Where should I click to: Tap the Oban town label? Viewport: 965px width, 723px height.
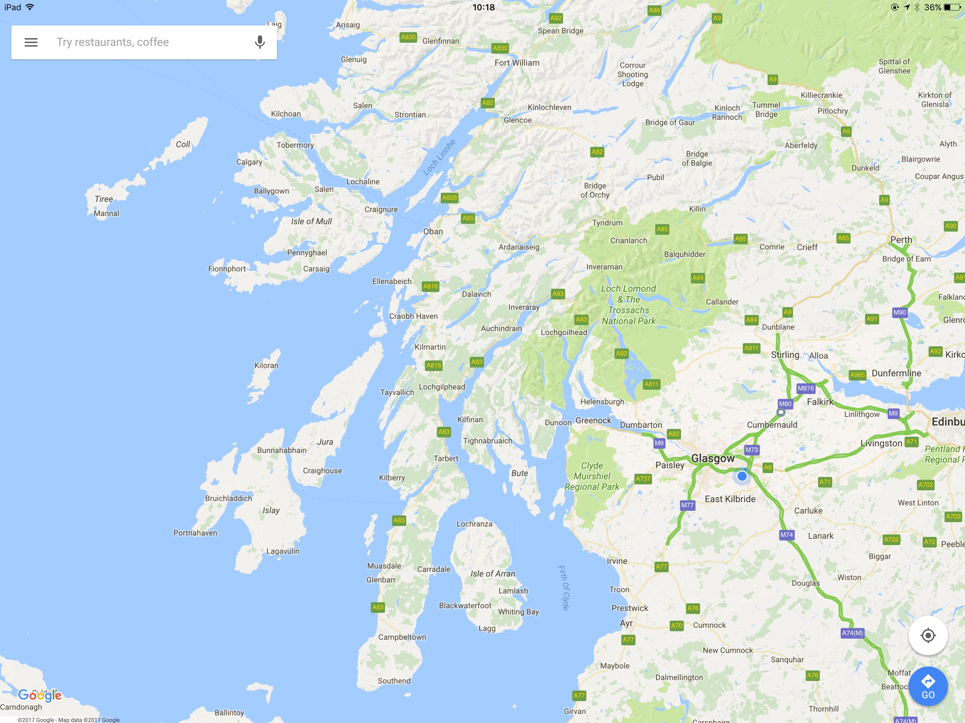click(433, 232)
